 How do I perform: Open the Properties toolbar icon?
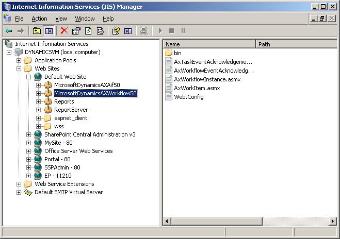pos(76,31)
